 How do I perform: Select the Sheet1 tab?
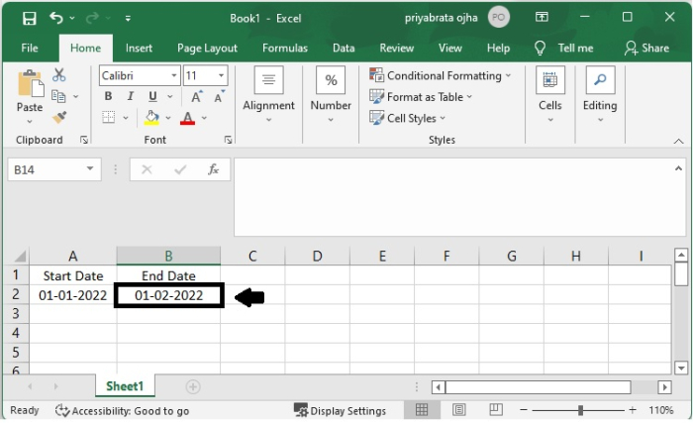pos(125,386)
